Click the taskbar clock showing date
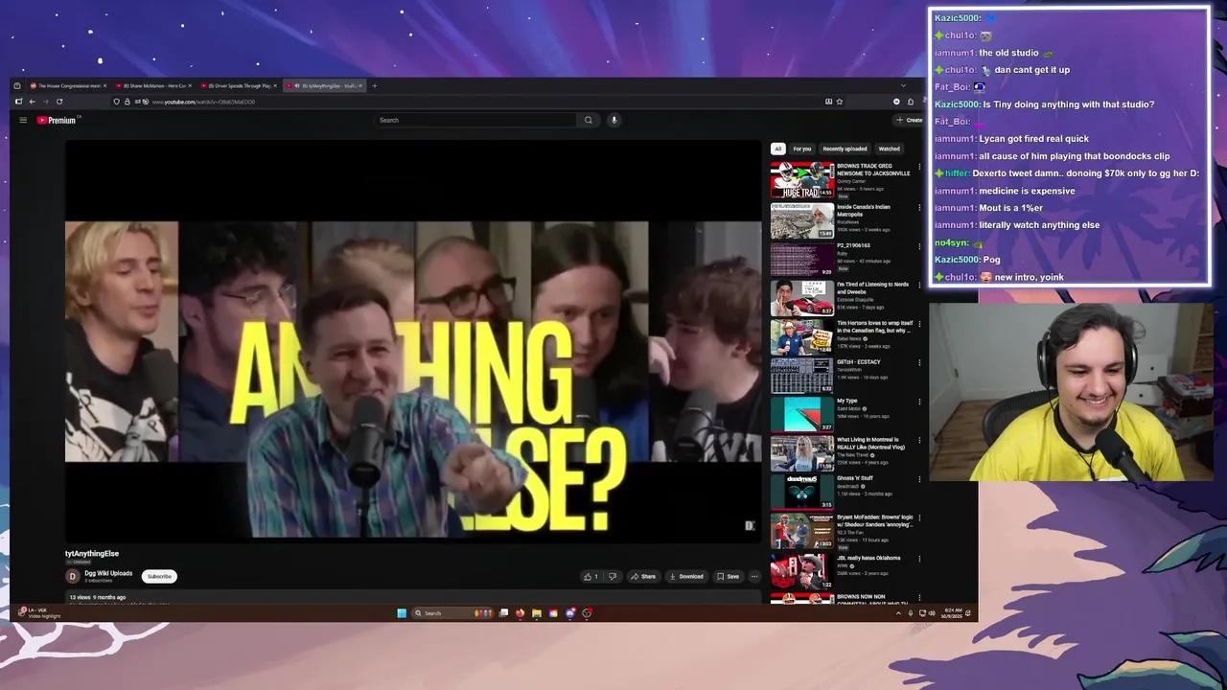1227x690 pixels. tap(953, 613)
